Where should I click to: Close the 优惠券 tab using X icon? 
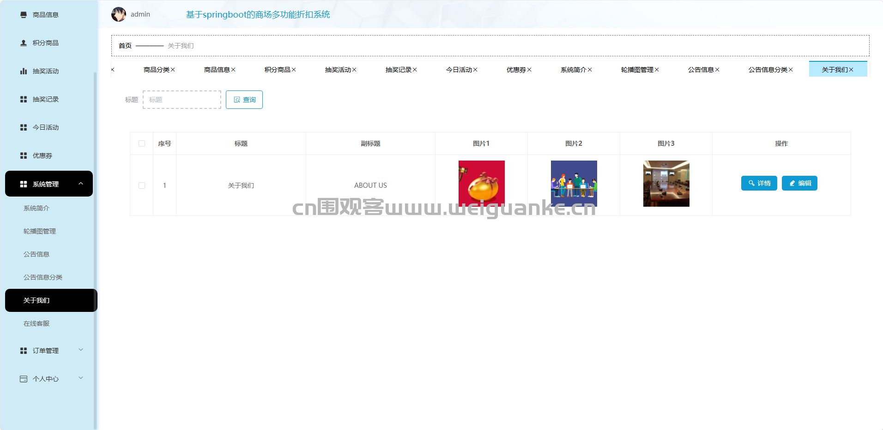click(x=529, y=70)
